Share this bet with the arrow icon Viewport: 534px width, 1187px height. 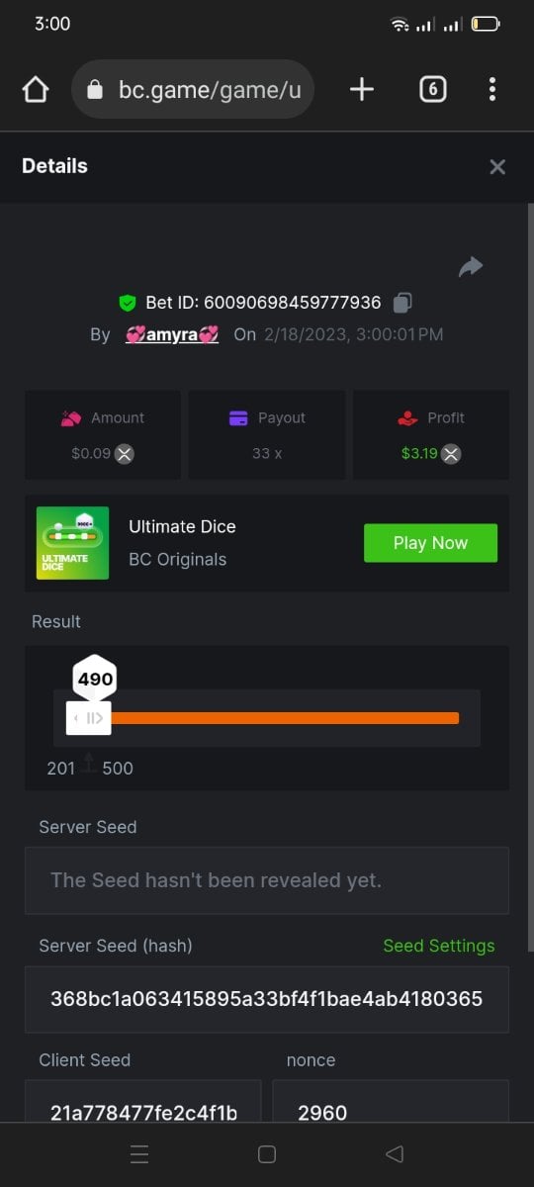click(x=471, y=266)
